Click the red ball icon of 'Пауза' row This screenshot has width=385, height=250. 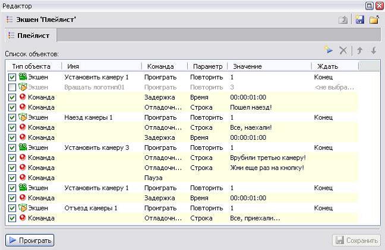[23, 177]
